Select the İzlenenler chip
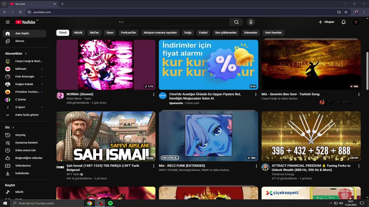This screenshot has width=369, height=207. pyautogui.click(x=251, y=33)
